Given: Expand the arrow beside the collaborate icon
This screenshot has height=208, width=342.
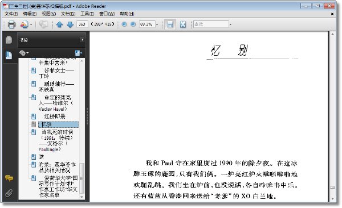Looking at the screenshot, I should (31, 24).
